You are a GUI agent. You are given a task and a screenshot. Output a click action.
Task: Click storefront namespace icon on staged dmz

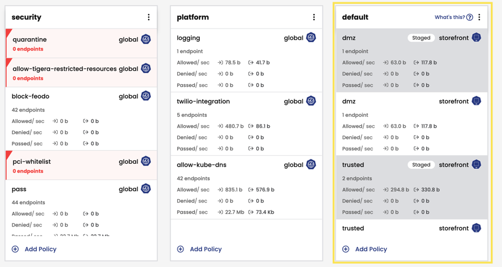(476, 38)
